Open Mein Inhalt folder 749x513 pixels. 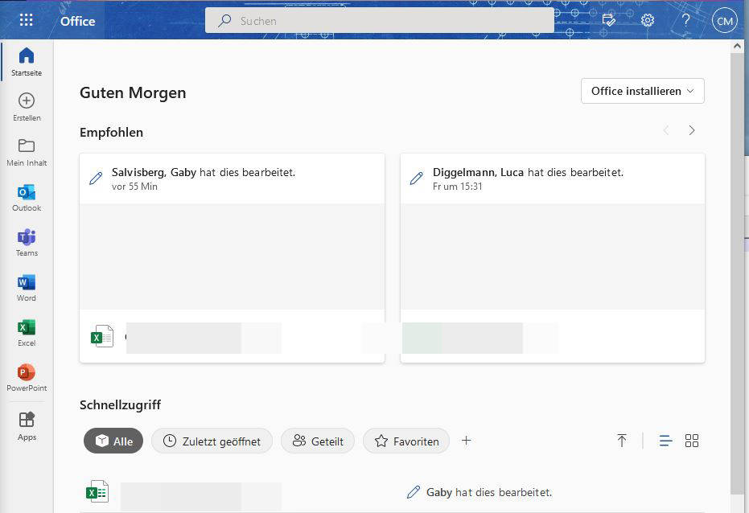pos(27,152)
